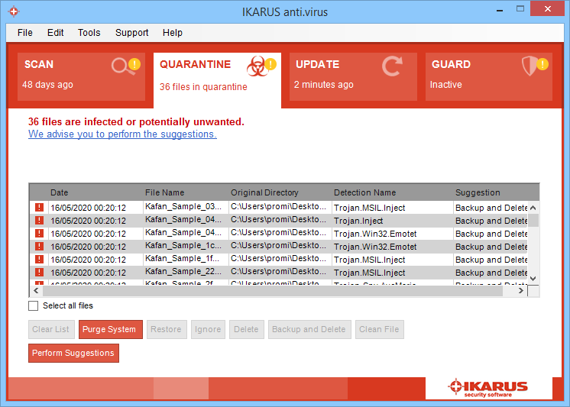The height and width of the screenshot is (407, 570).
Task: Open the Edit menu
Action: (55, 33)
